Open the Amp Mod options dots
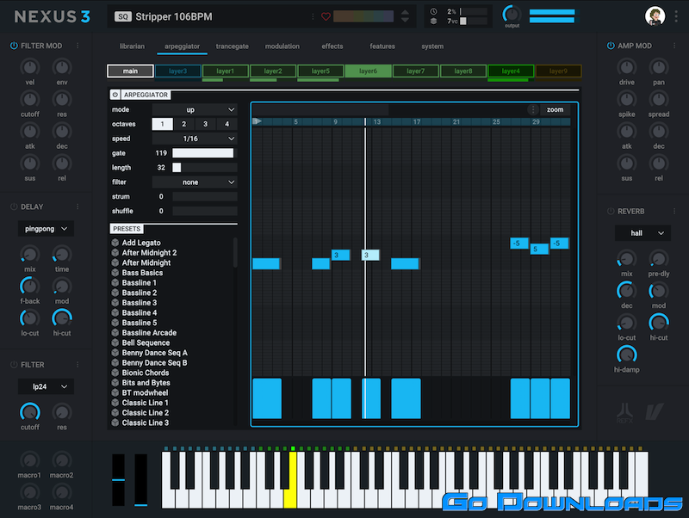Screen dimensions: 689x518 click(x=674, y=46)
